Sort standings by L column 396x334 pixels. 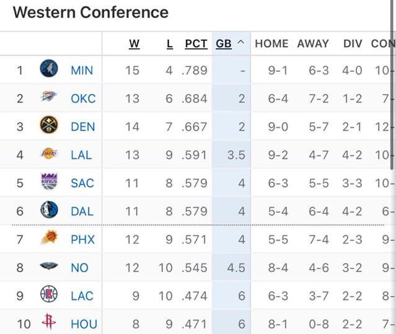point(170,44)
